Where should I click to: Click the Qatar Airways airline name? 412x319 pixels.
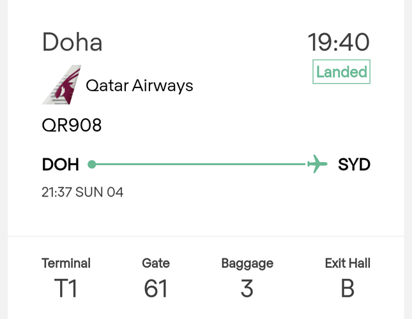point(139,85)
